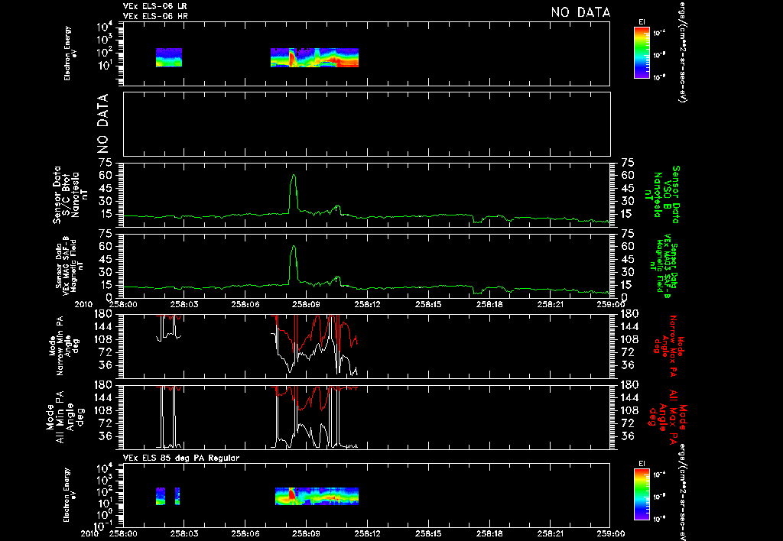
Task: Click the top spectrogram's EI color bar
Action: (x=642, y=53)
